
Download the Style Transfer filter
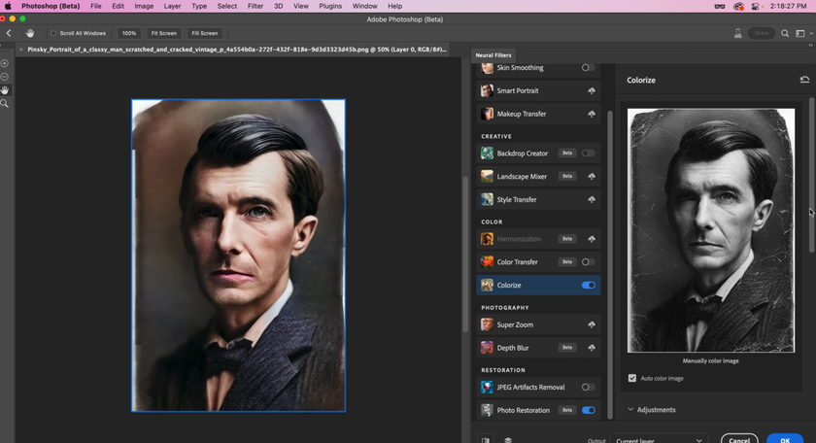(x=592, y=199)
